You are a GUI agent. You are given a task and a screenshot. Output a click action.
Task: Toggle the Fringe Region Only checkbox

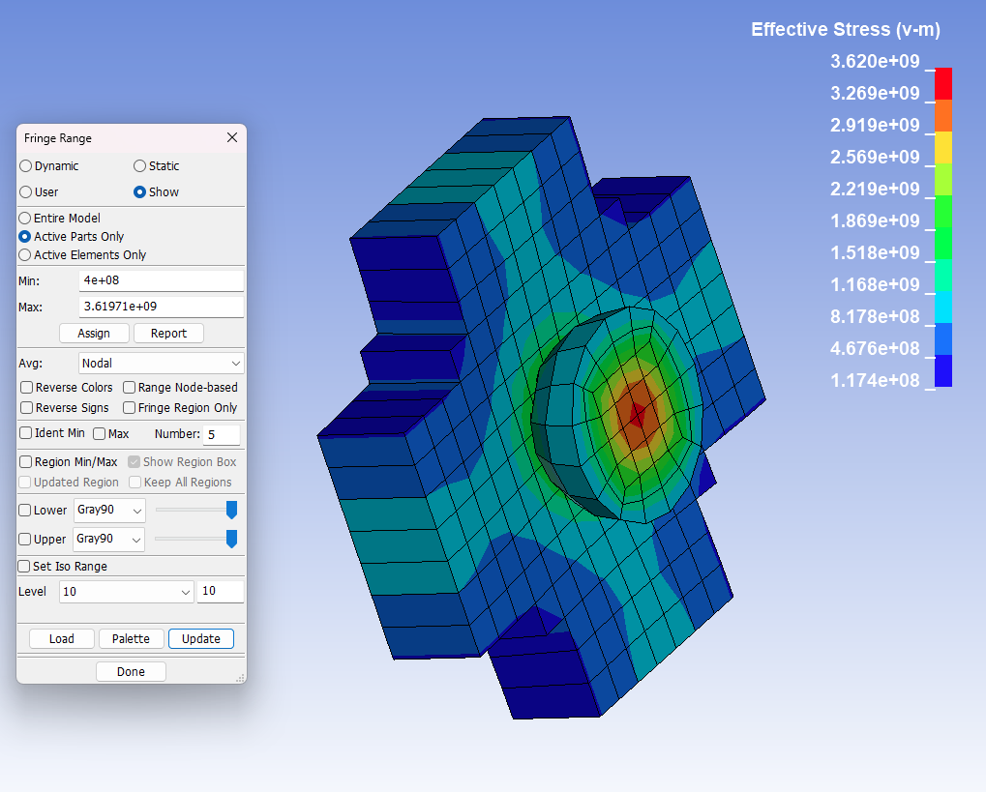(x=130, y=408)
